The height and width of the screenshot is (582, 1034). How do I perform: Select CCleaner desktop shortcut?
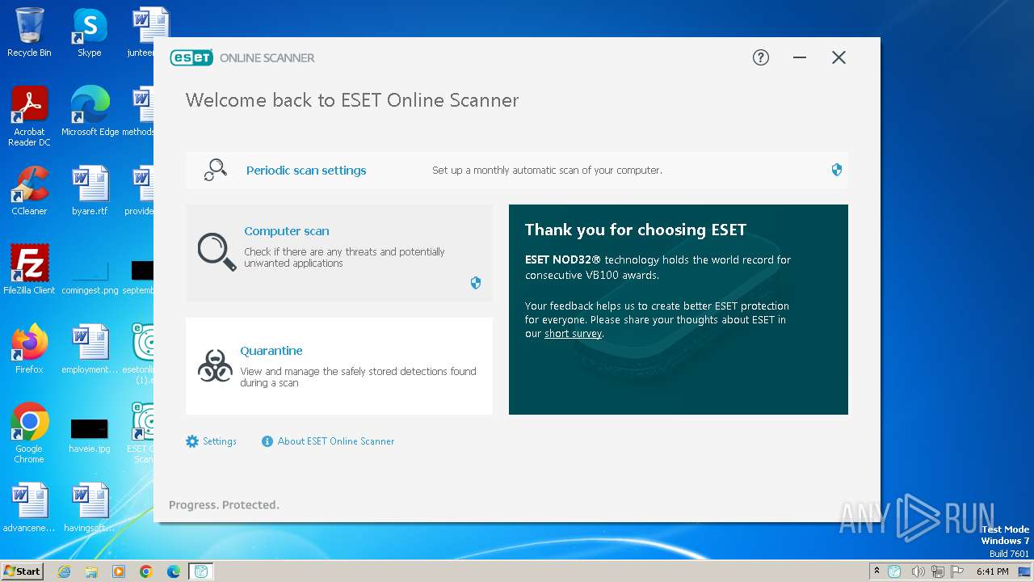[x=29, y=191]
